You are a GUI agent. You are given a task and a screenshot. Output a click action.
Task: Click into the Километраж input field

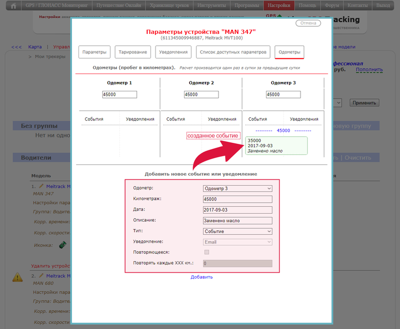[x=237, y=199]
